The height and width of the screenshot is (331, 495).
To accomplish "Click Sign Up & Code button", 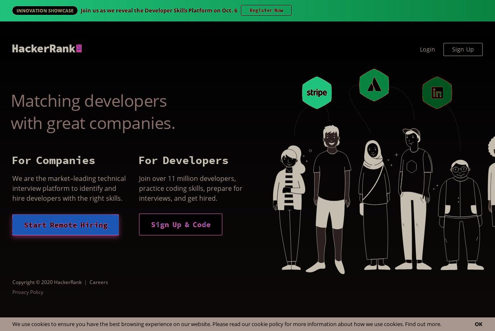I will pyautogui.click(x=181, y=224).
